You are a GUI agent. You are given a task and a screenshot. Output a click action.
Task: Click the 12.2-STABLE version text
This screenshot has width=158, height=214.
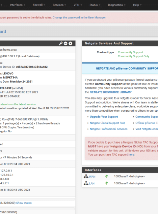[x=10, y=96]
